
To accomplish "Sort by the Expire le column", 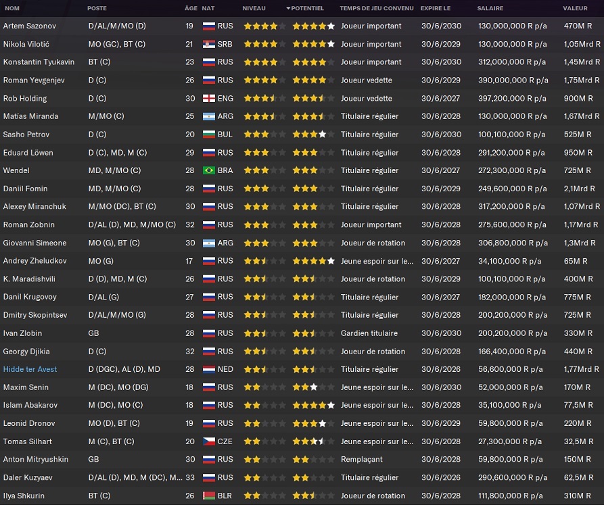I will [x=435, y=9].
